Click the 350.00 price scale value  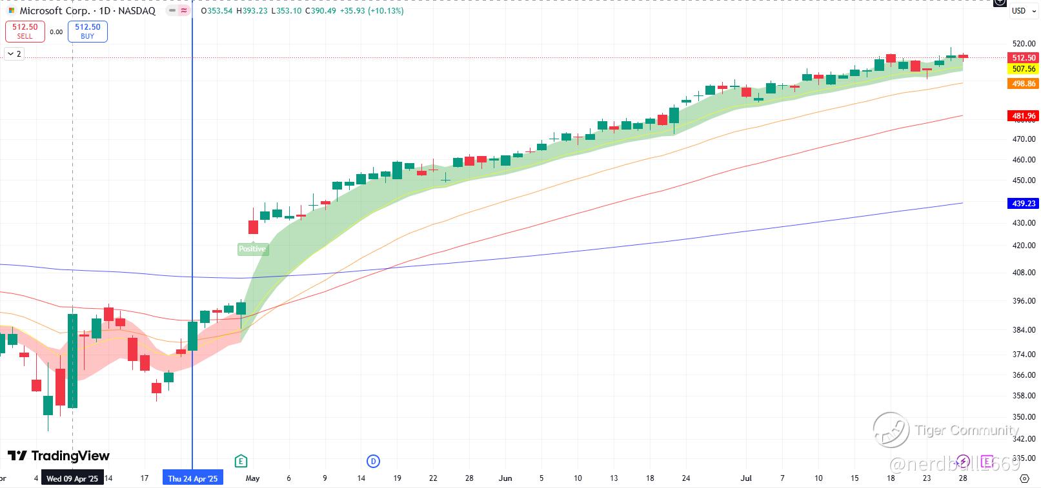click(1024, 417)
